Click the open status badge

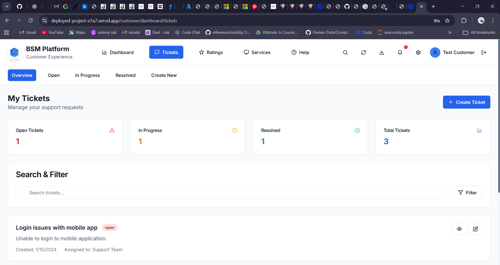click(110, 228)
